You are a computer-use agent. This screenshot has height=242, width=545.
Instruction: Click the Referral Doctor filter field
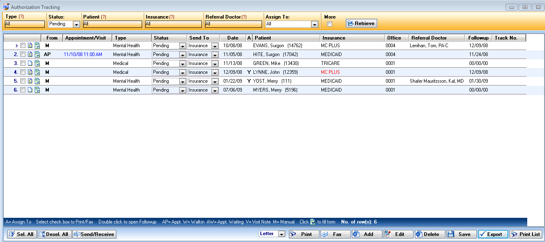pyautogui.click(x=233, y=24)
